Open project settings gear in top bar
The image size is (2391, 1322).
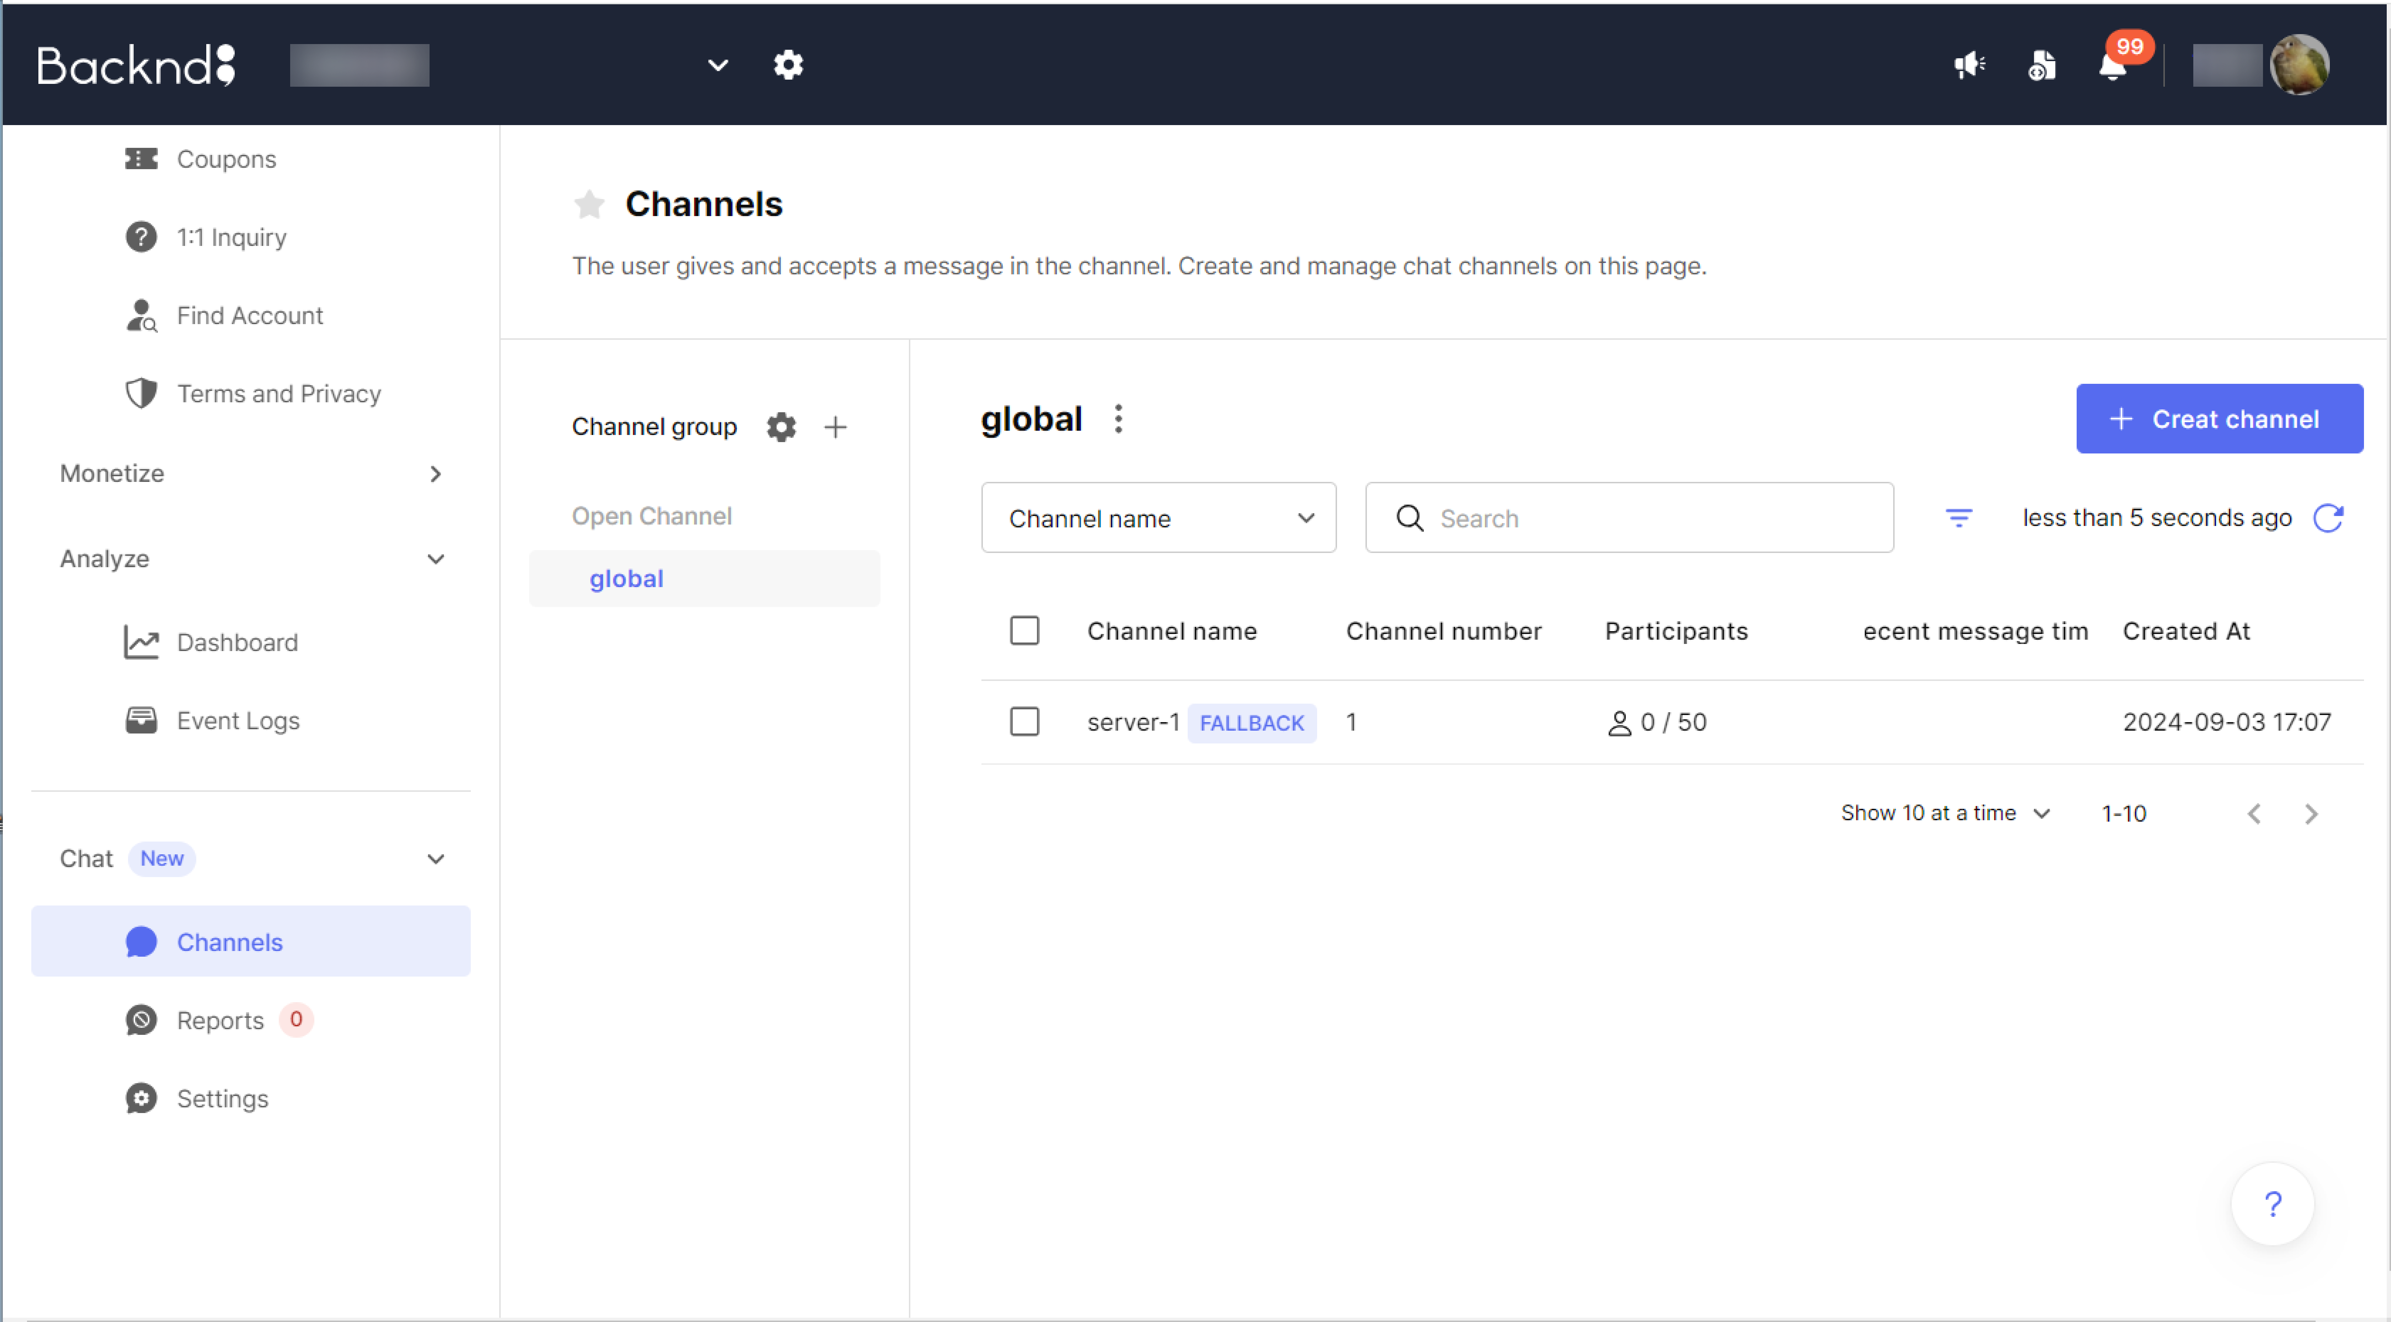coord(788,65)
